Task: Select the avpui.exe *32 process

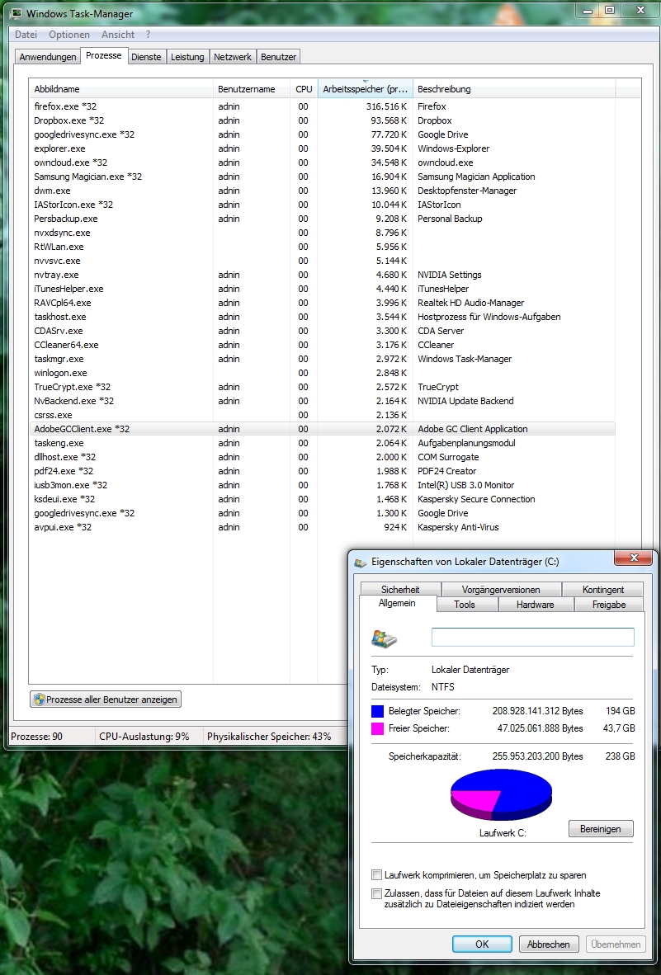Action: [322, 527]
